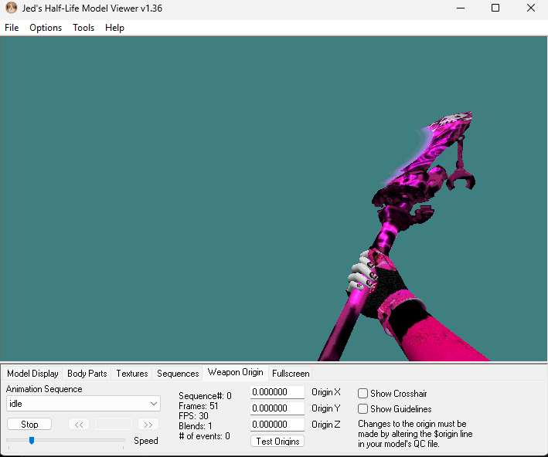Switch to the Body Parts tab
Viewport: 548px width, 457px height.
pos(87,374)
